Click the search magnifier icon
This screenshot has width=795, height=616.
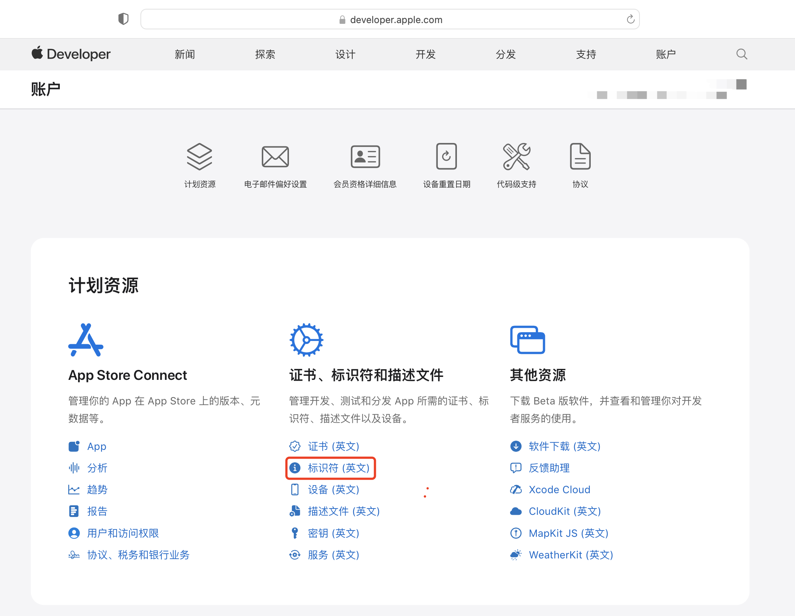coord(742,54)
